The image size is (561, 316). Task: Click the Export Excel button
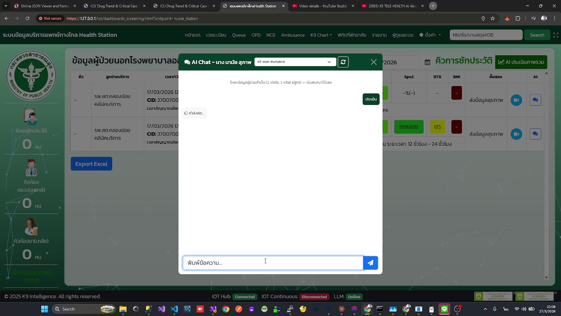[91, 164]
